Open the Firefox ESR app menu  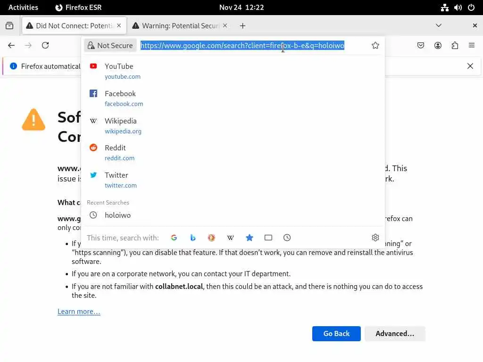[78, 8]
